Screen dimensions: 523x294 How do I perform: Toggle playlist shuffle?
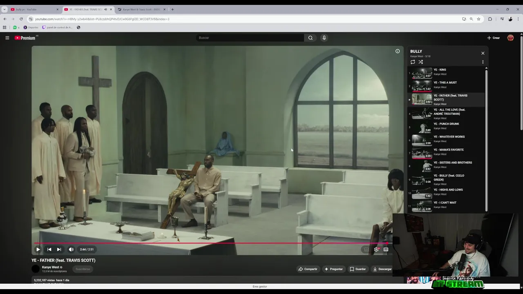420,62
